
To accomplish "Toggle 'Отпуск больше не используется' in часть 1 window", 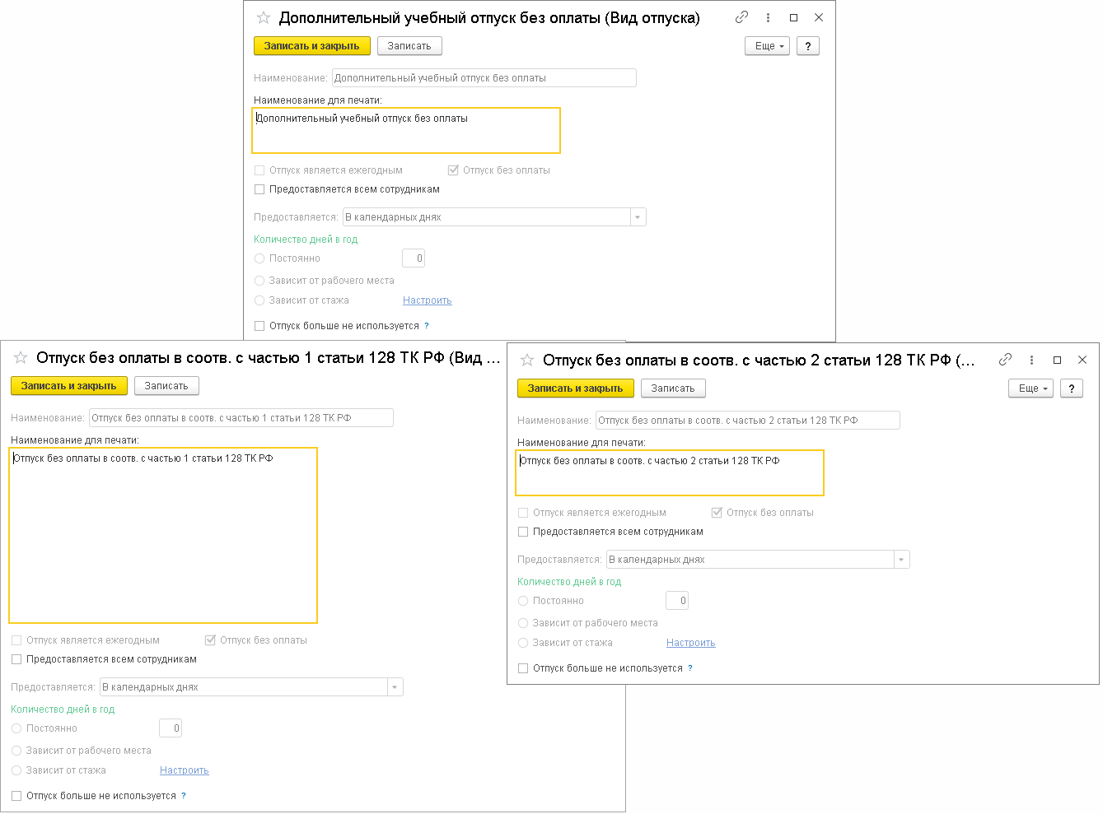I will point(16,796).
